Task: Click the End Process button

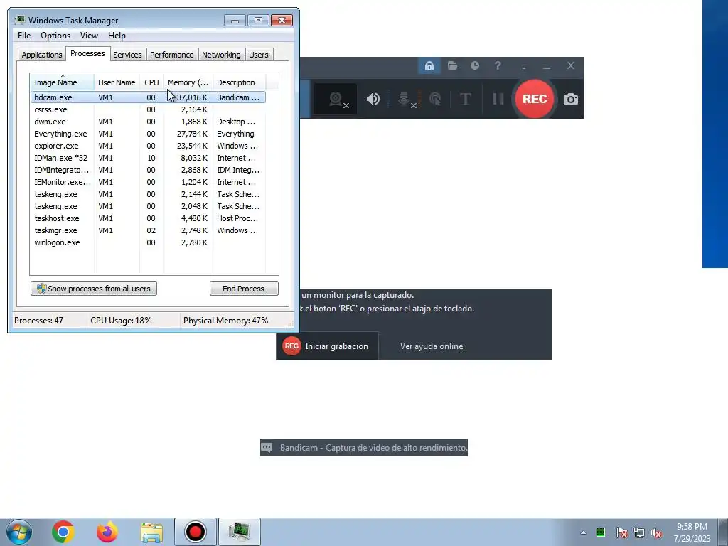Action: point(244,289)
